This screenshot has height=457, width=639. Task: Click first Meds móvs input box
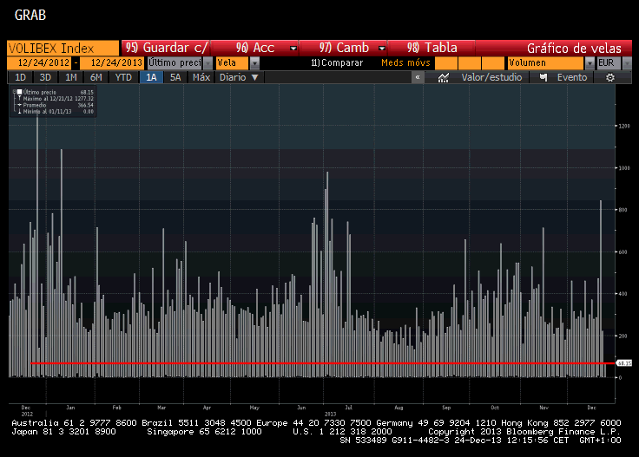(x=446, y=63)
